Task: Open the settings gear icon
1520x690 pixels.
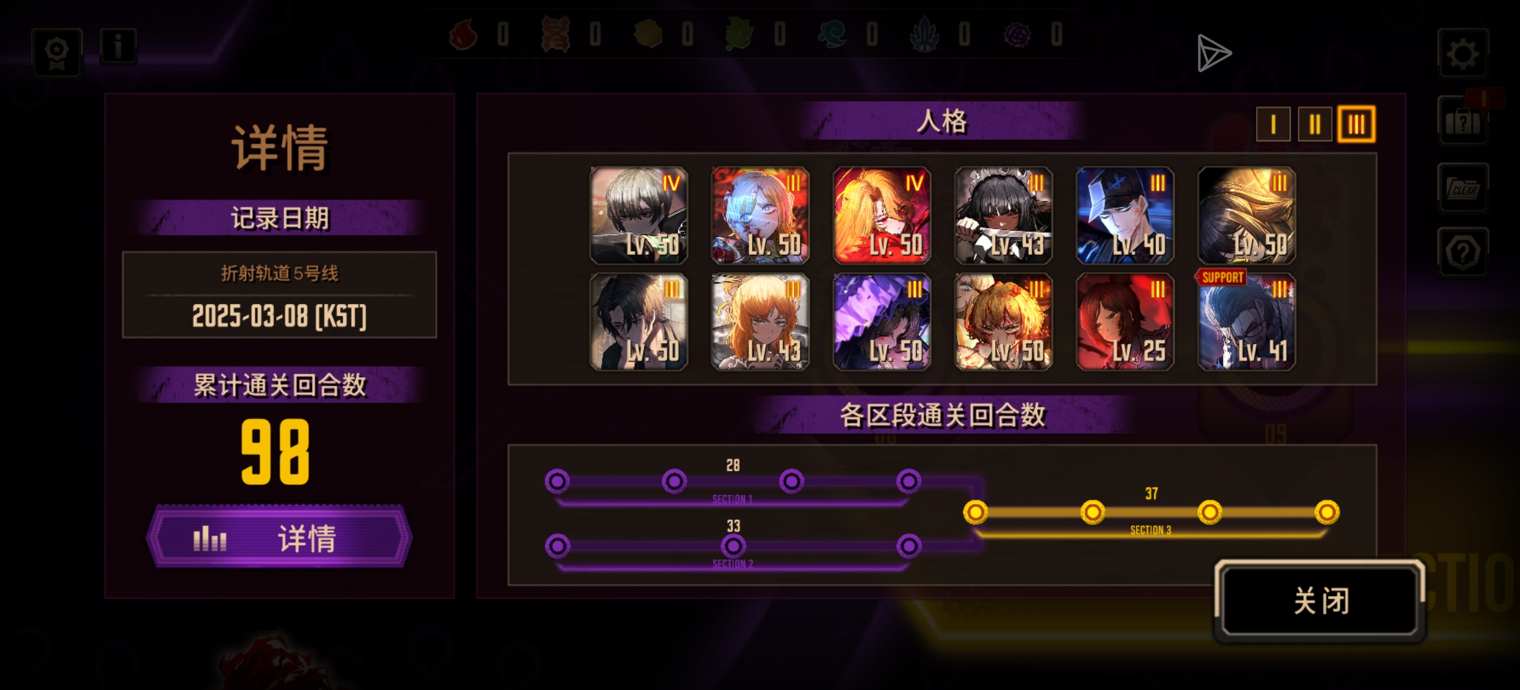Action: click(x=1462, y=54)
